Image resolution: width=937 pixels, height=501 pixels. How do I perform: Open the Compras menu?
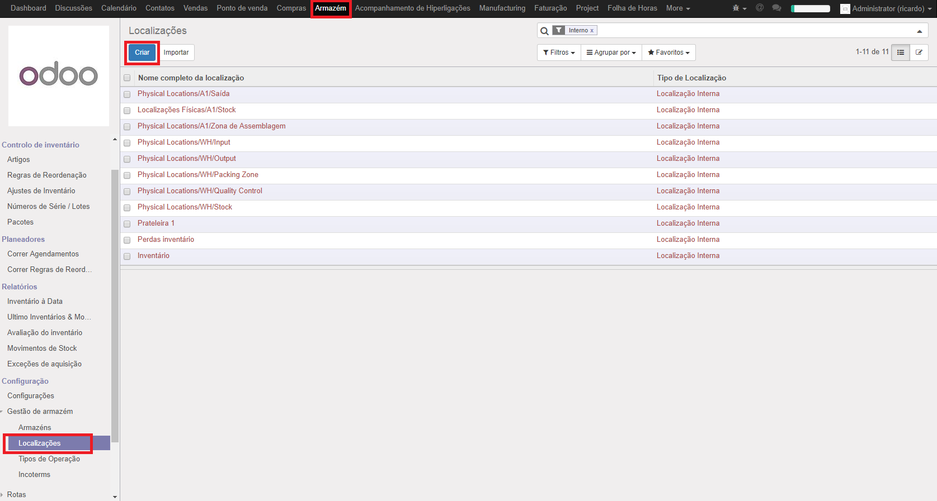click(291, 8)
